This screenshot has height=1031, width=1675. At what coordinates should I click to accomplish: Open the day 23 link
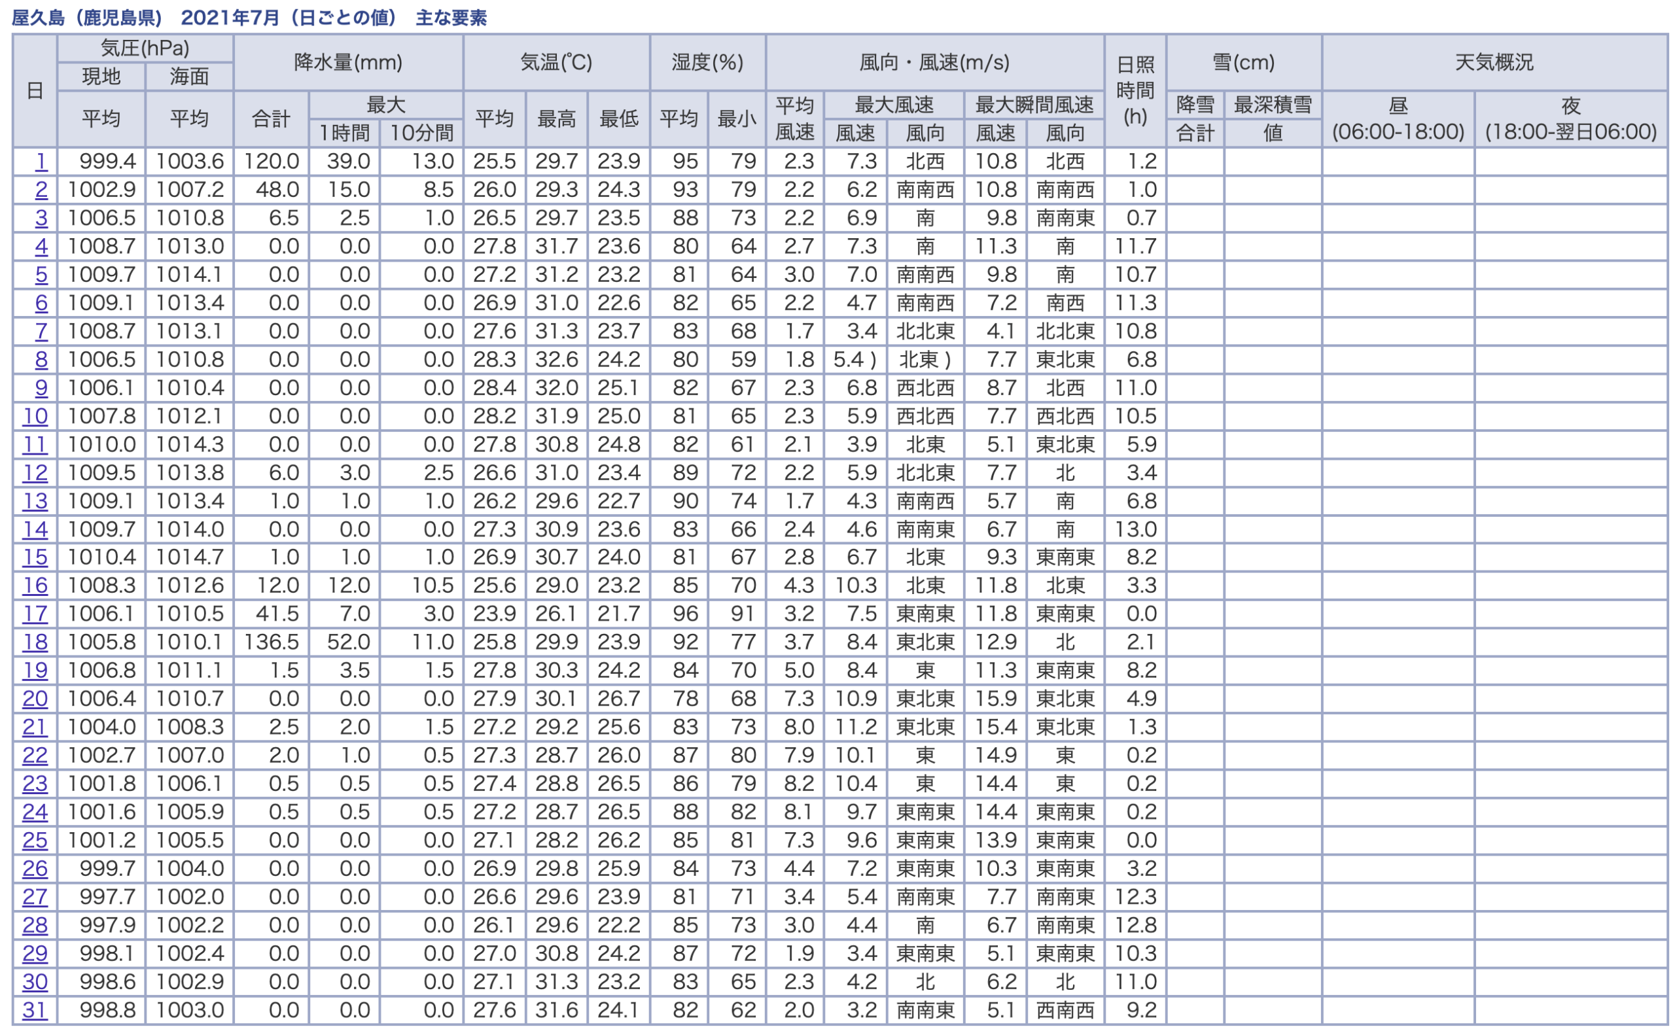tap(35, 784)
